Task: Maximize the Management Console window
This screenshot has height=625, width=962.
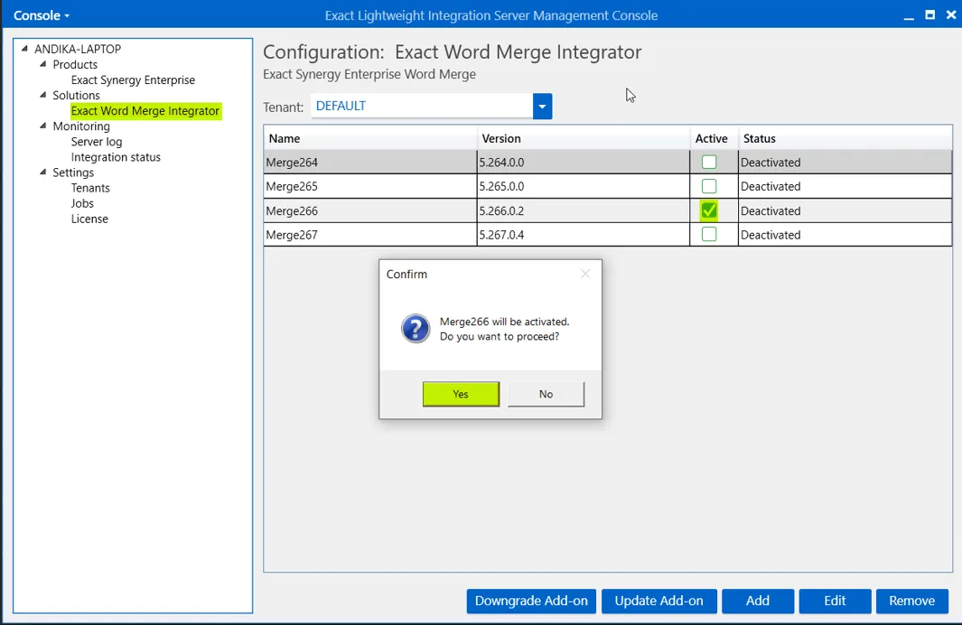Action: [x=929, y=14]
